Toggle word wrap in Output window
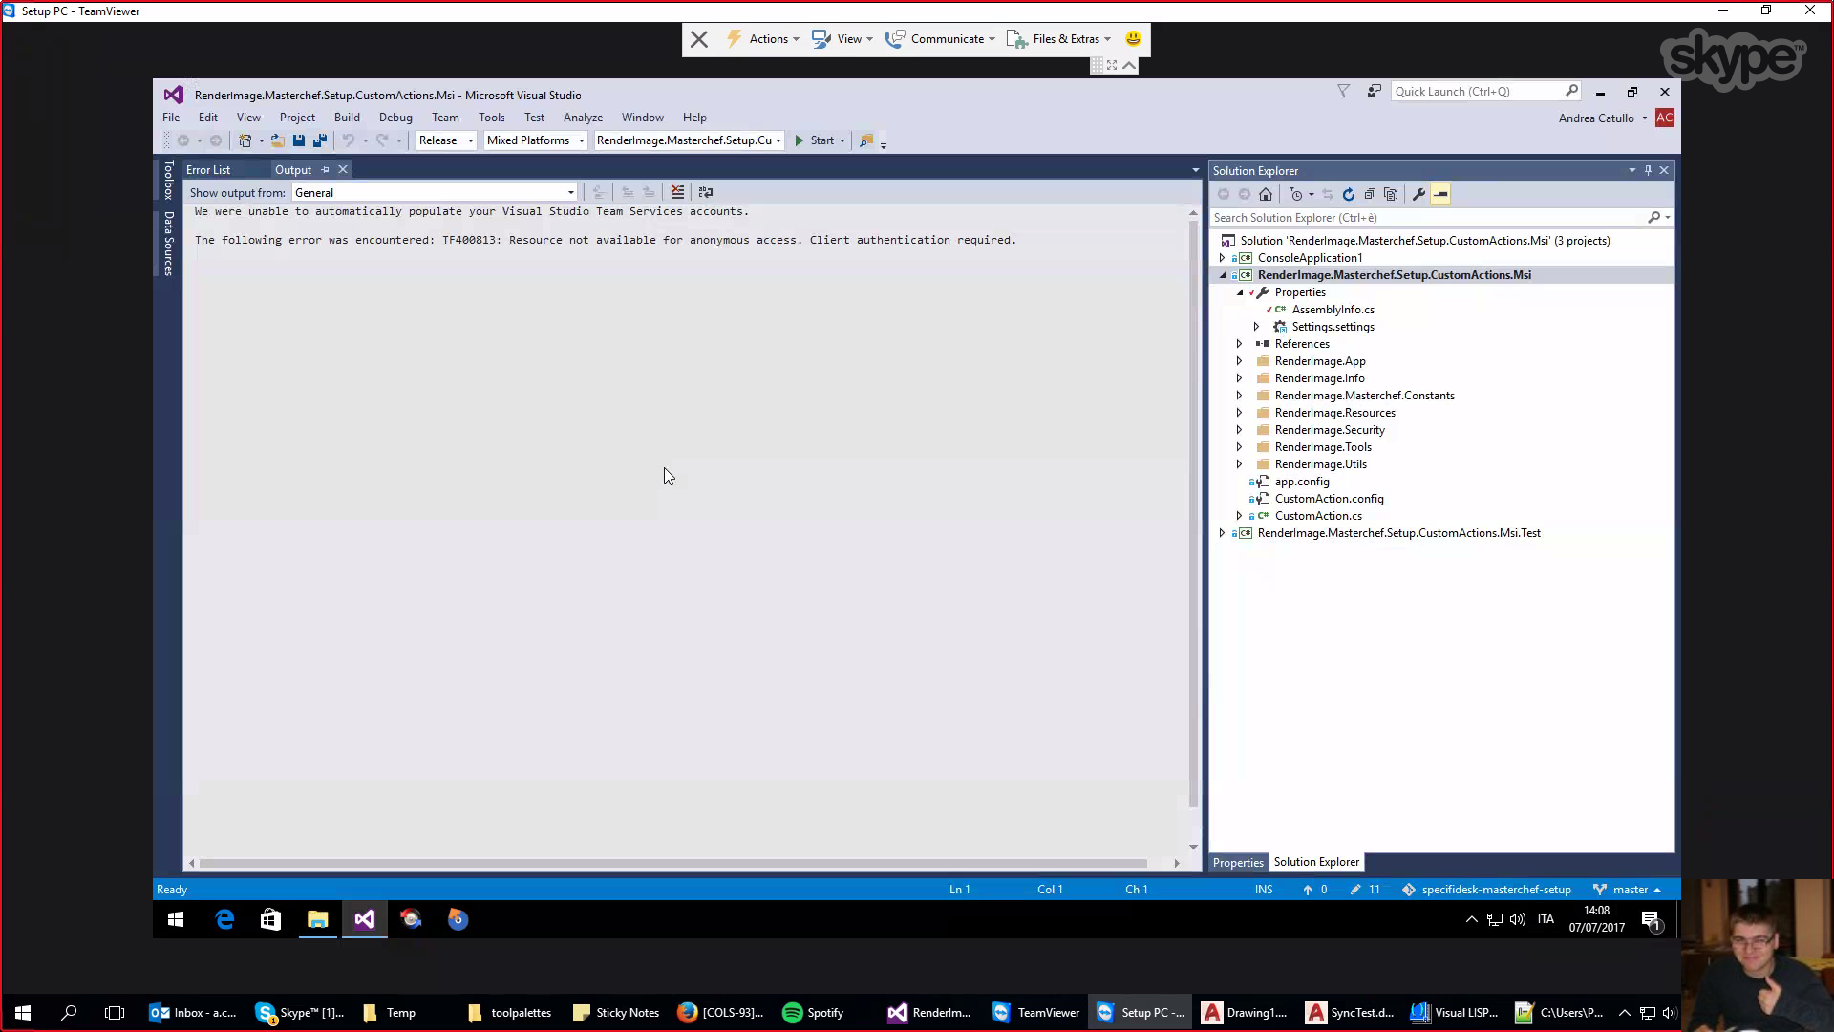 pyautogui.click(x=706, y=192)
